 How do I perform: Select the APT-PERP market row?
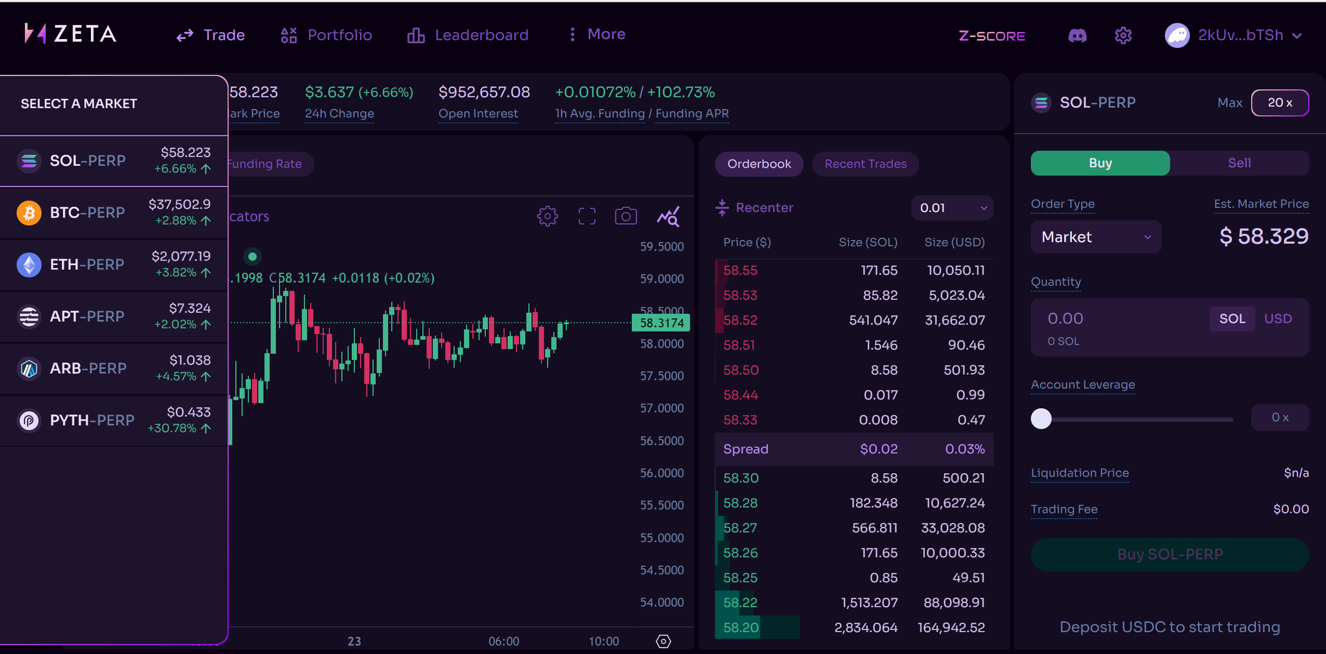coord(114,317)
